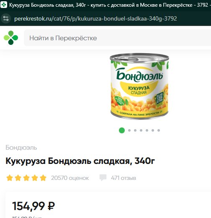Screen dimensions: 211x218
Task: Open the '20570 оценок' ratings link
Action: coord(70,178)
